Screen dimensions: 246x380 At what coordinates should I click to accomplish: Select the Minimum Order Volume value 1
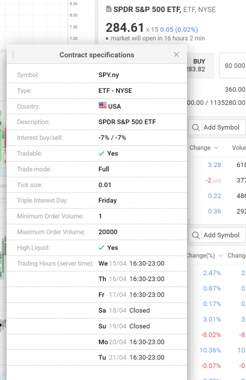coord(100,216)
